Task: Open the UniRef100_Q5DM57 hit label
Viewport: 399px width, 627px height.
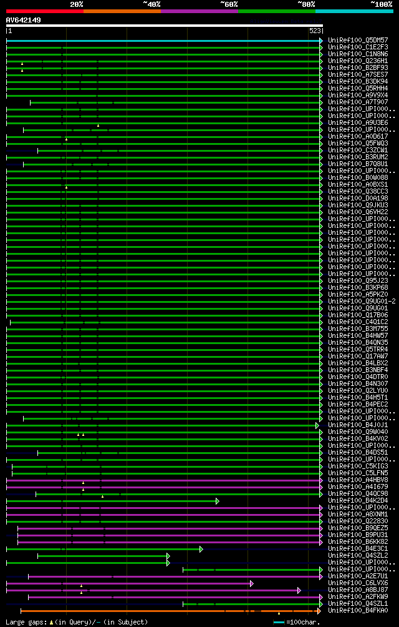Action: (358, 40)
